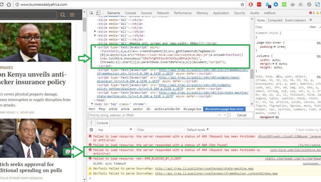Select #top in the breadcrumb
The width and height of the screenshot is (321, 182).
pos(102,109)
